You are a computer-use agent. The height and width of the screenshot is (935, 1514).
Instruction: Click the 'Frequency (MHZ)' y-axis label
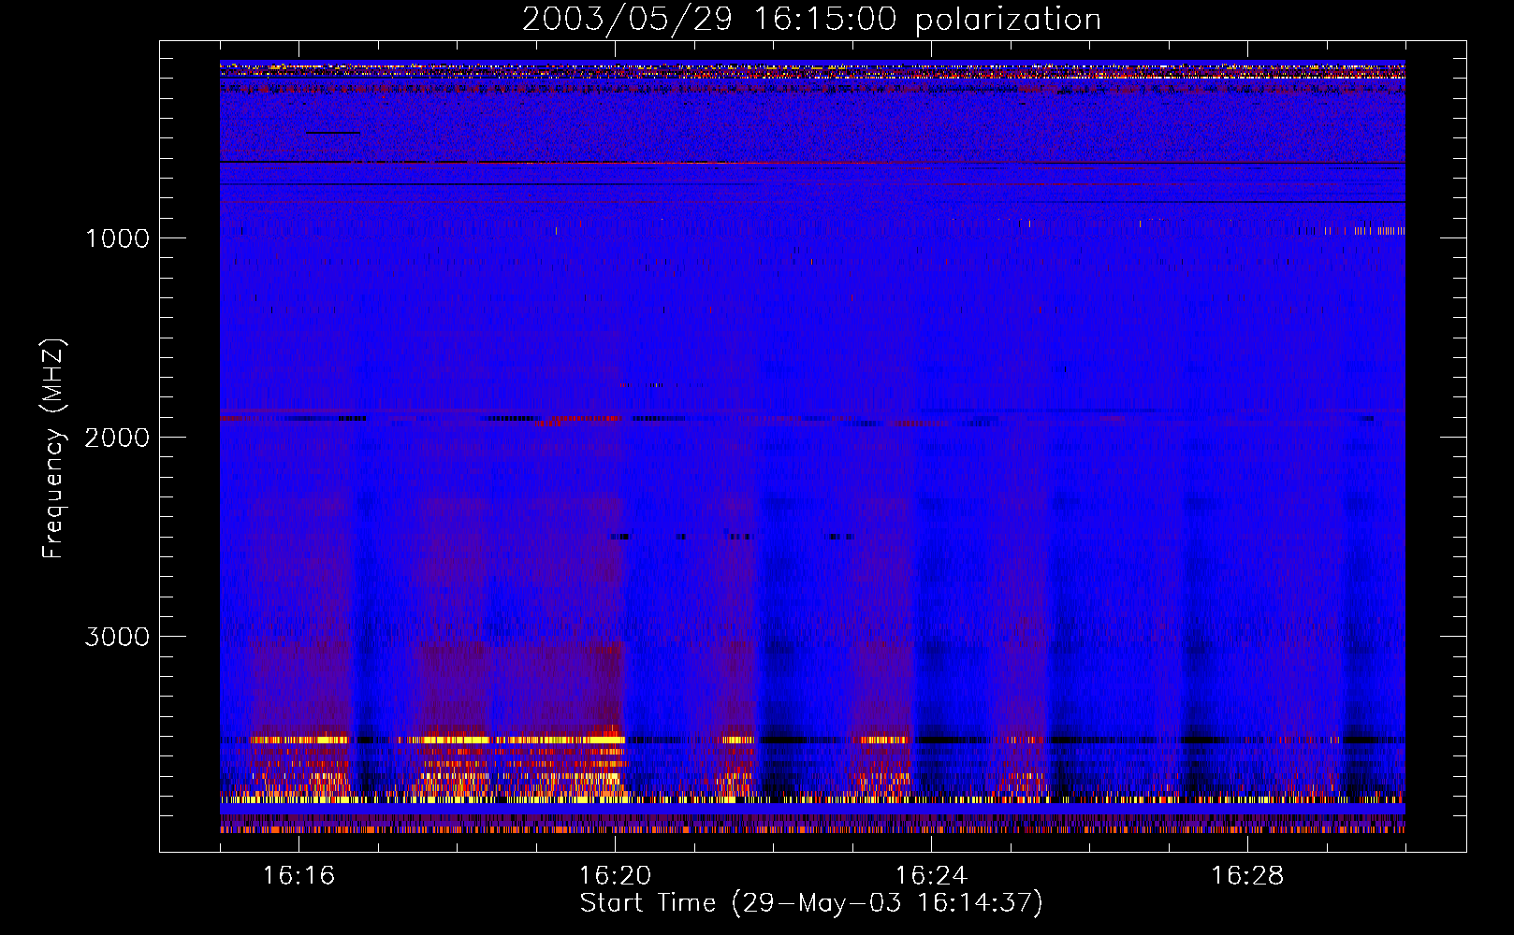pyautogui.click(x=53, y=449)
